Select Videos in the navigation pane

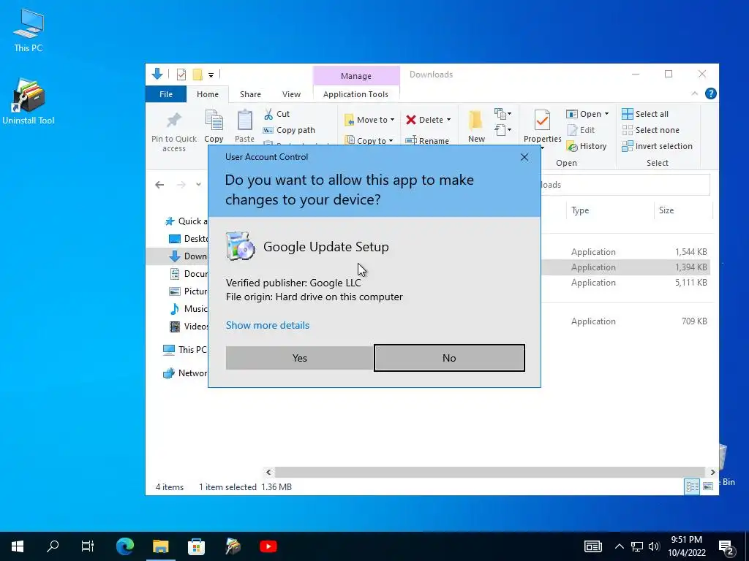coord(188,327)
